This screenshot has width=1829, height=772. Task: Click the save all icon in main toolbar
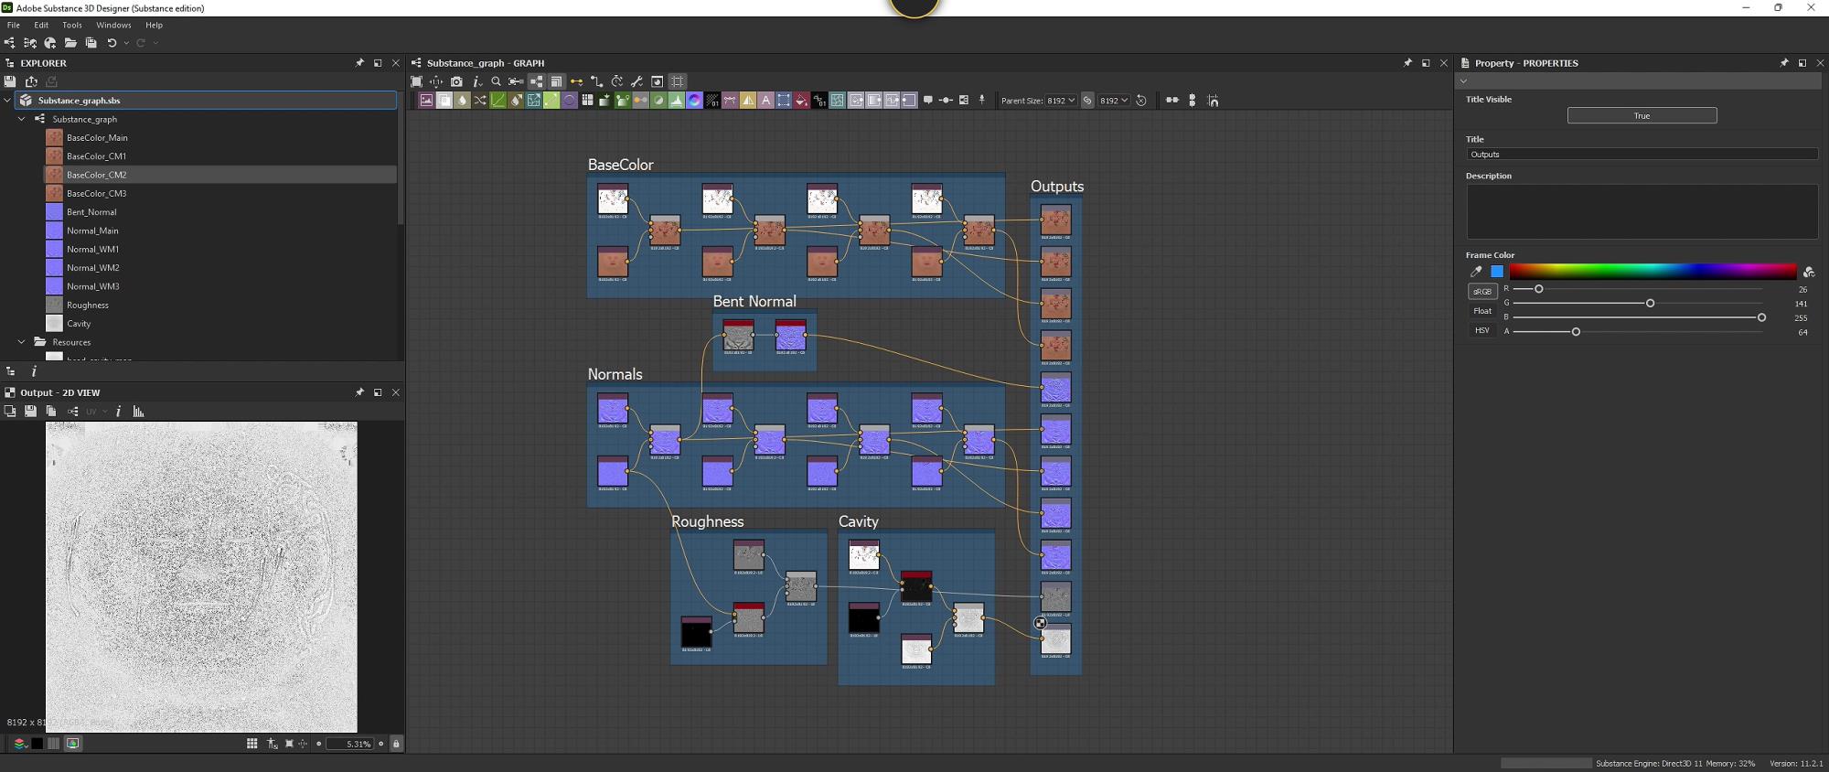click(x=91, y=43)
